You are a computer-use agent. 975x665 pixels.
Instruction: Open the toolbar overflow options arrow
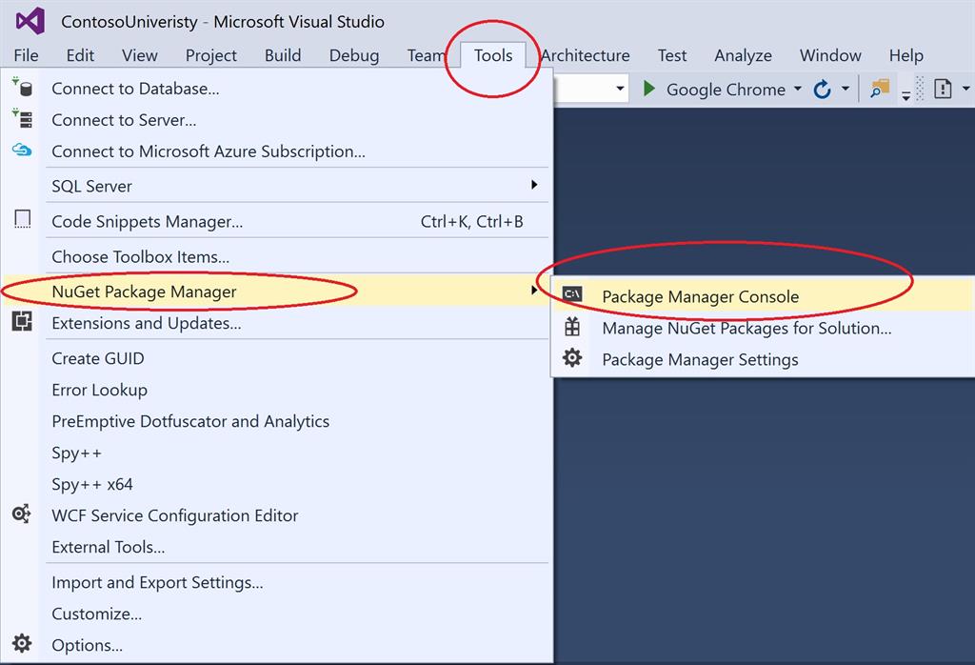906,95
